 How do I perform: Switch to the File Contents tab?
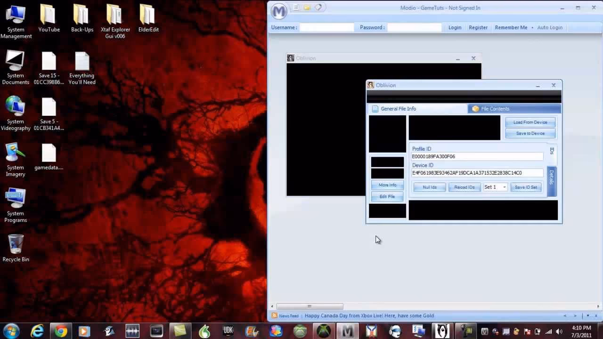514,109
